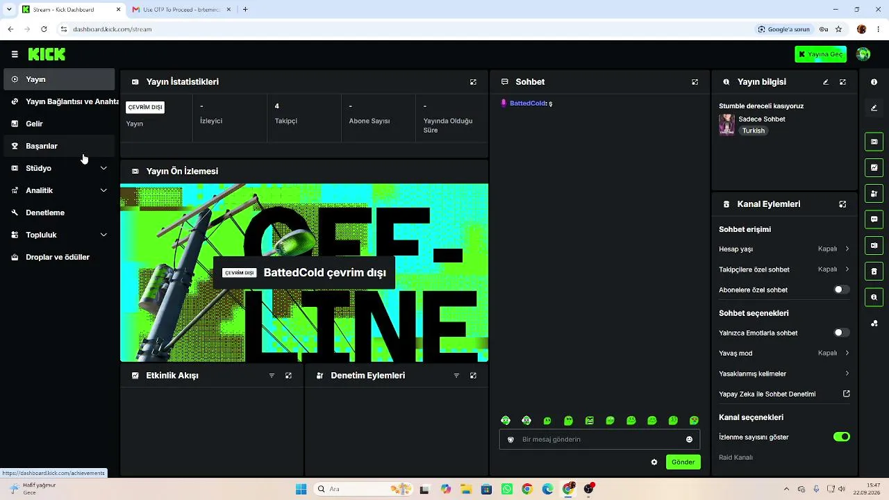Open Yavaş mod setting options

pyautogui.click(x=784, y=353)
